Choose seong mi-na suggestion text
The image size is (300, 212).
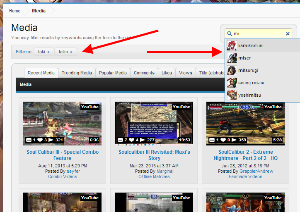pos(251,83)
